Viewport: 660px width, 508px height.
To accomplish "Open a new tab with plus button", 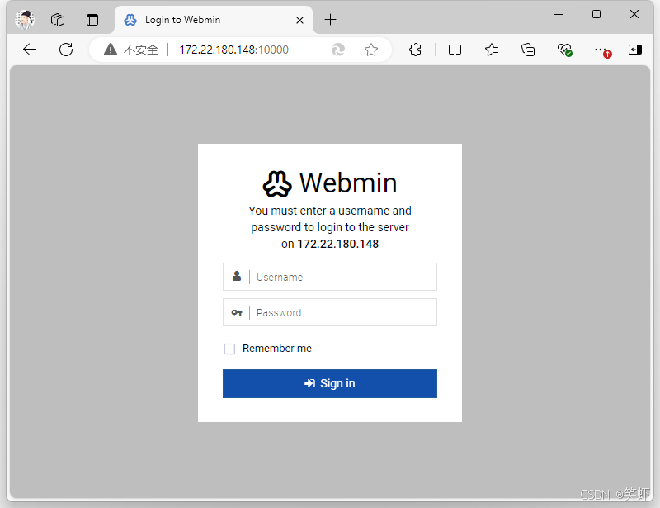I will click(331, 19).
